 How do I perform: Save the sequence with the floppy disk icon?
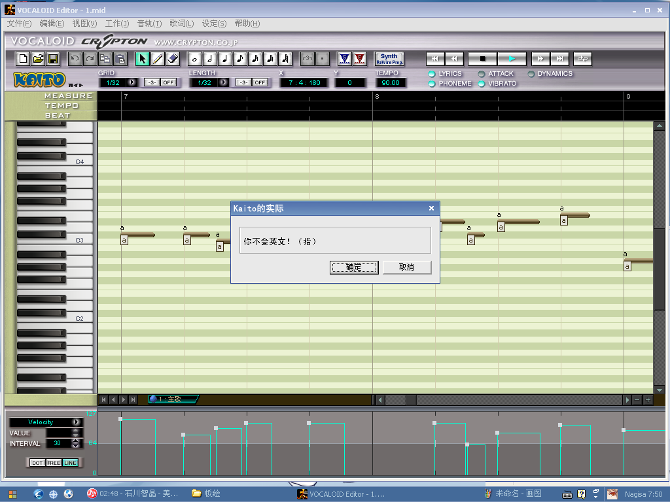(53, 59)
